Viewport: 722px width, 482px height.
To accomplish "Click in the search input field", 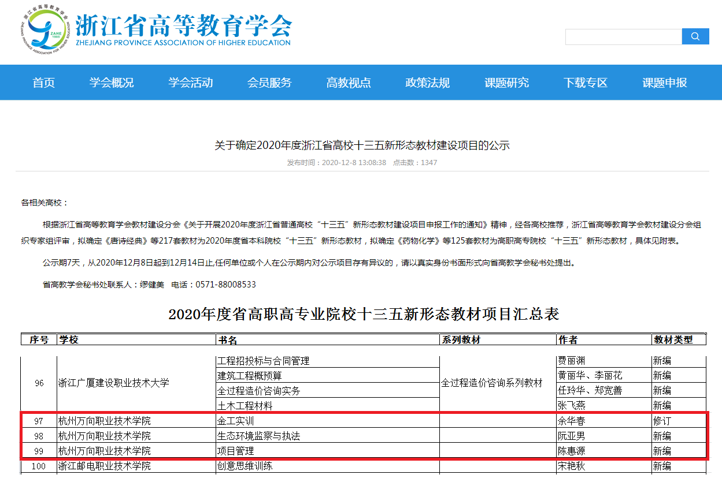I will click(623, 37).
